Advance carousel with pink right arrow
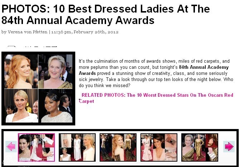This screenshot has height=167, width=239. [229, 147]
